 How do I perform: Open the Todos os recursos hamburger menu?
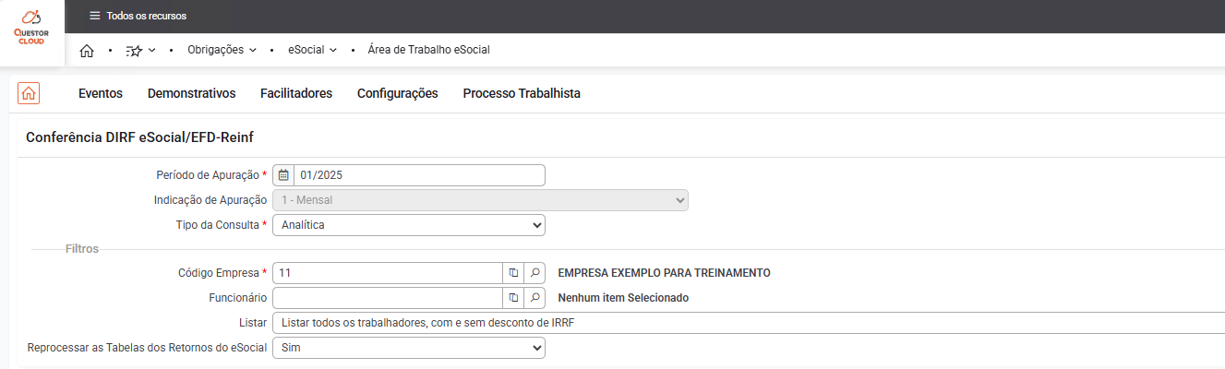94,16
